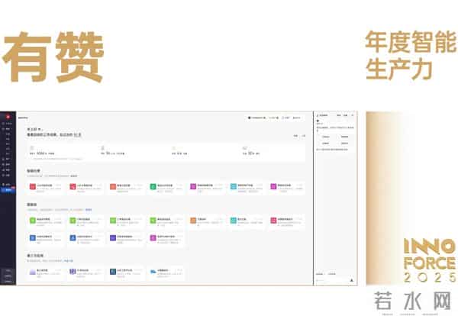Click the blue link beside 智能体 heading

[x=89, y=209]
